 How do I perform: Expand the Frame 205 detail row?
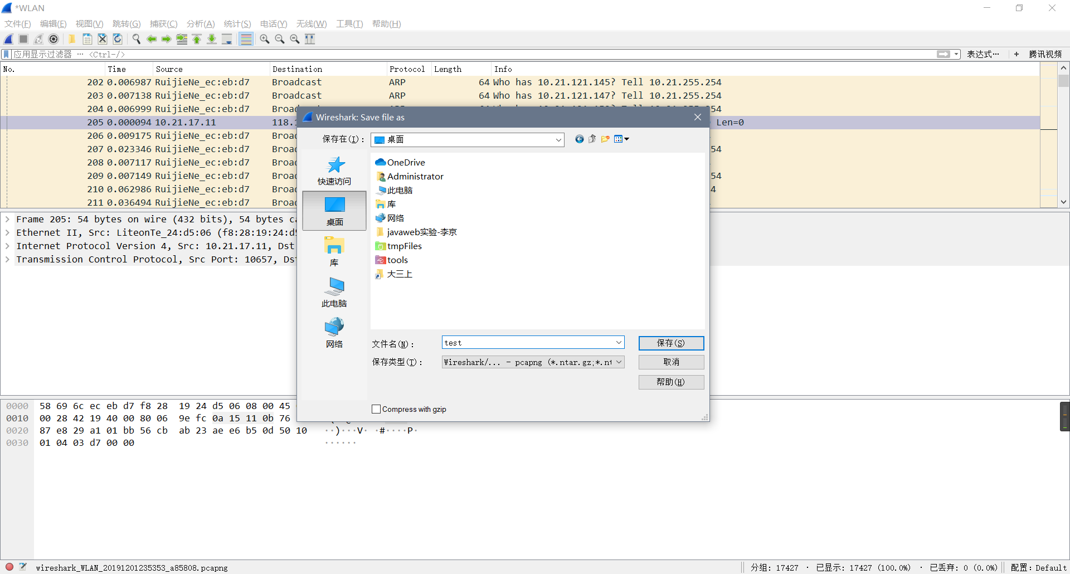7,220
